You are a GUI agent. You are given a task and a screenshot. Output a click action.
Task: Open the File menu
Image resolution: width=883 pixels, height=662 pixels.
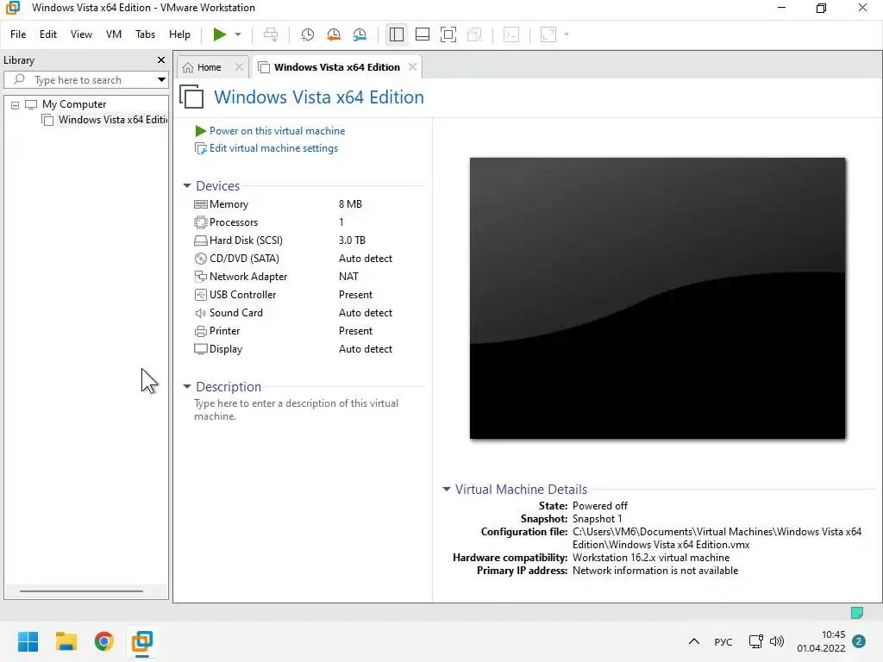point(18,34)
